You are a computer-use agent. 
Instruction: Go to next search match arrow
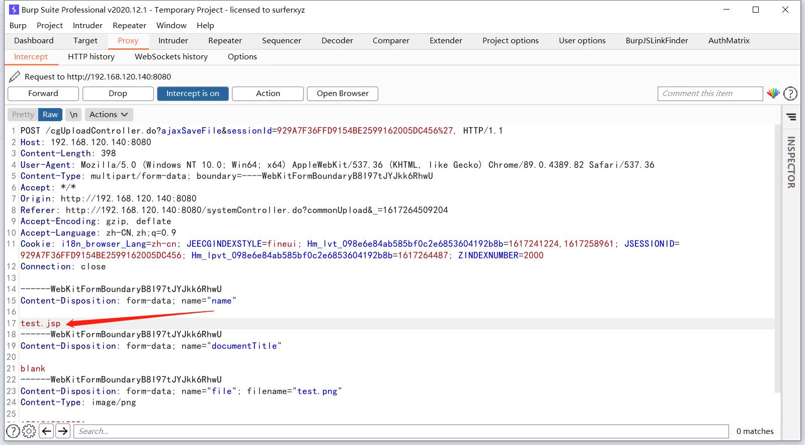(x=63, y=431)
